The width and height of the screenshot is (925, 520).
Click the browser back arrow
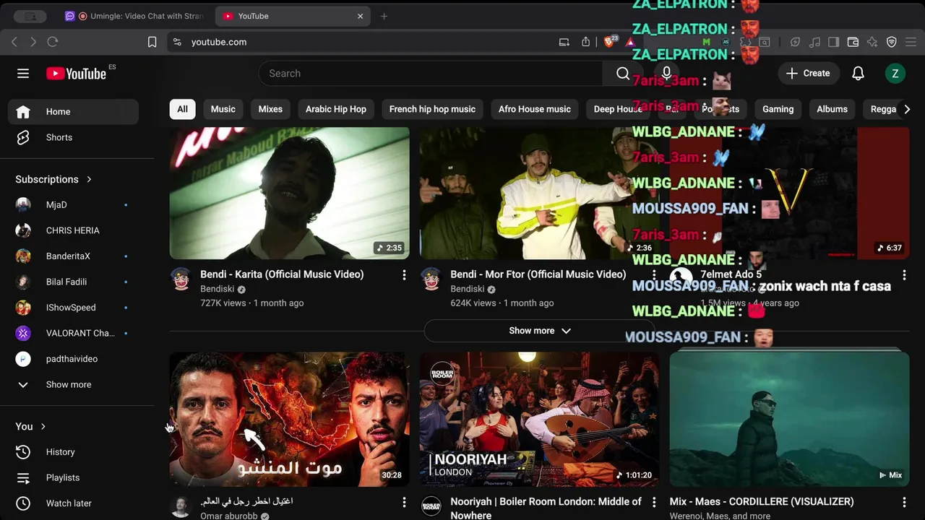14,42
